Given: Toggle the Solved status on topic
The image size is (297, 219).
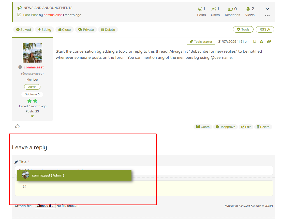Looking at the screenshot, I should pyautogui.click(x=23, y=30).
